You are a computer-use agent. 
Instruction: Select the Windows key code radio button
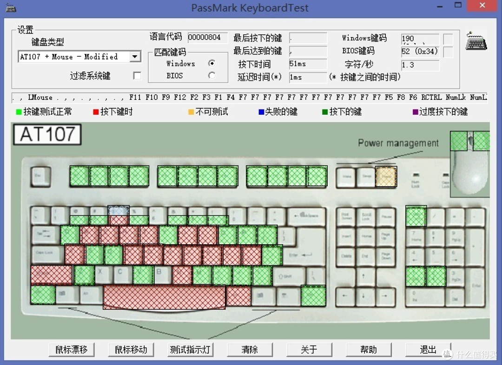(211, 63)
